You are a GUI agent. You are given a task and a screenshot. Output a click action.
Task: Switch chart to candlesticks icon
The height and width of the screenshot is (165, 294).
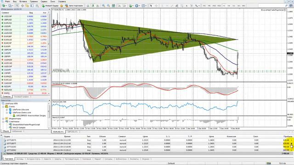[93, 6]
